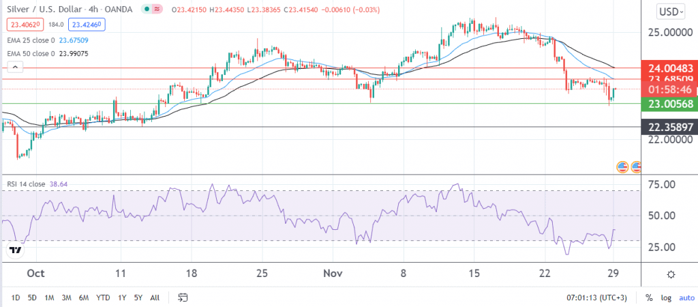Click the 01:58:46 countdown price label
This screenshot has height=307, width=698.
click(669, 89)
